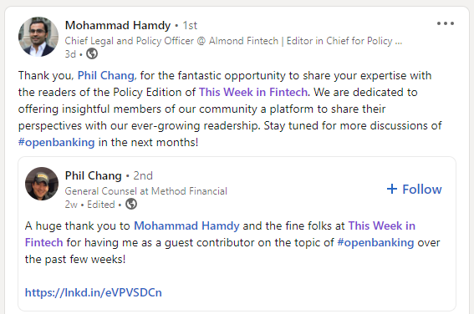The image size is (474, 314).
Task: Open Mohammad Hamdy author name at post top
Action: [x=118, y=25]
